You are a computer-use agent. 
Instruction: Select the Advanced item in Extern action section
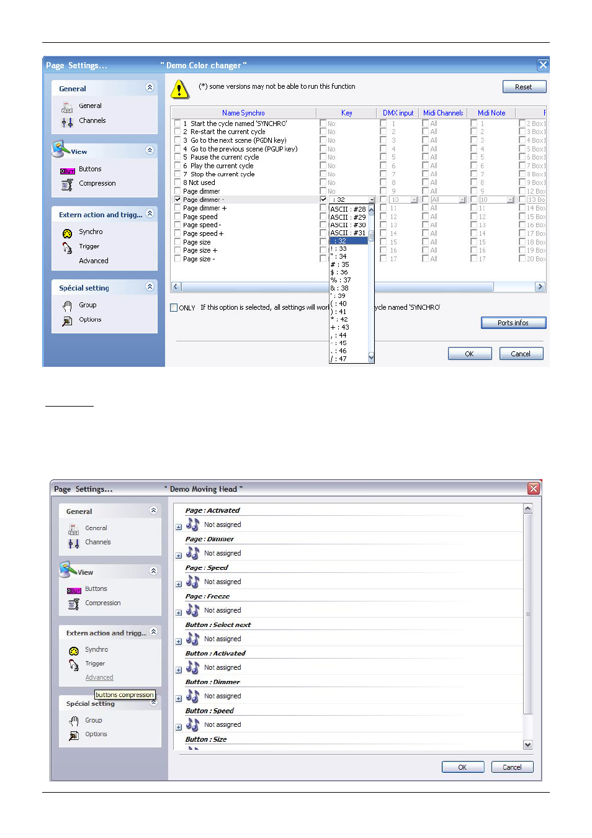click(x=93, y=261)
